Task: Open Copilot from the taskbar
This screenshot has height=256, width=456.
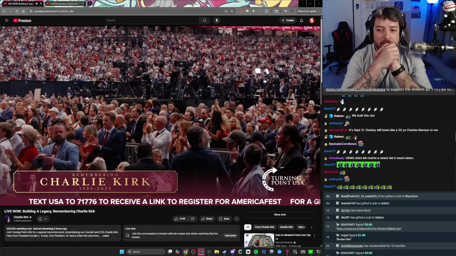Action: tap(178, 252)
